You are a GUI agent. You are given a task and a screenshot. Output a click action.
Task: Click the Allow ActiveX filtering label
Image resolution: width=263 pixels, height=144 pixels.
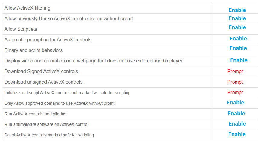point(27,8)
